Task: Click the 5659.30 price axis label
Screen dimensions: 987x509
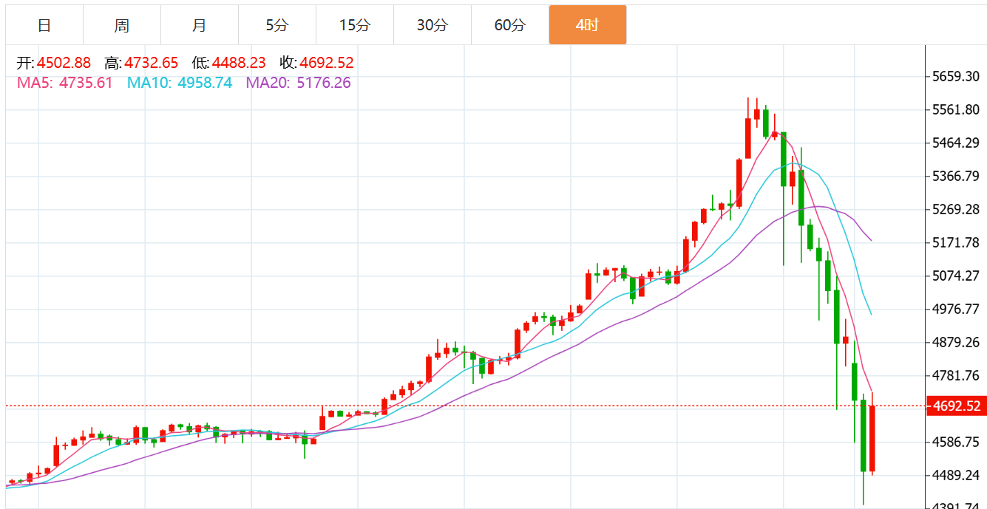Action: [956, 77]
